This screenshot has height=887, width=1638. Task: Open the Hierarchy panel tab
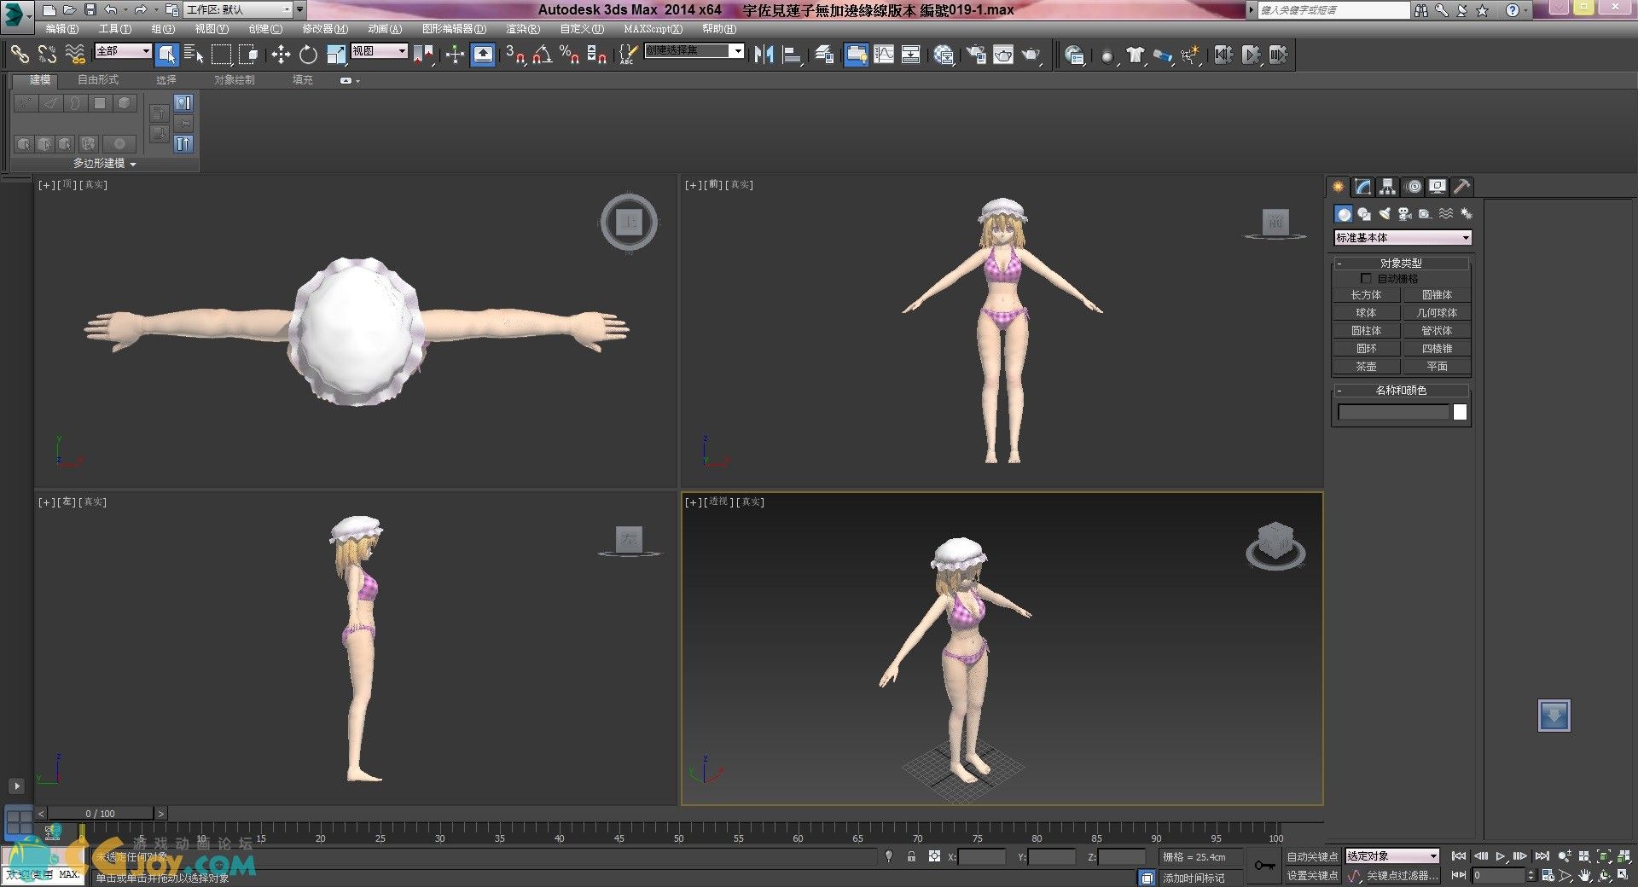coord(1388,187)
